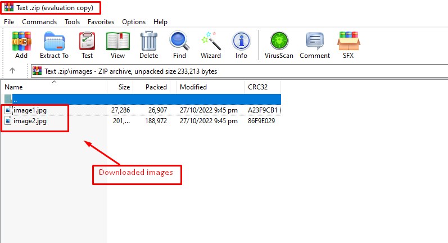Screen dimensions: 448x243
Task: Click CRC32 value A23F9CB1
Action: 263,110
